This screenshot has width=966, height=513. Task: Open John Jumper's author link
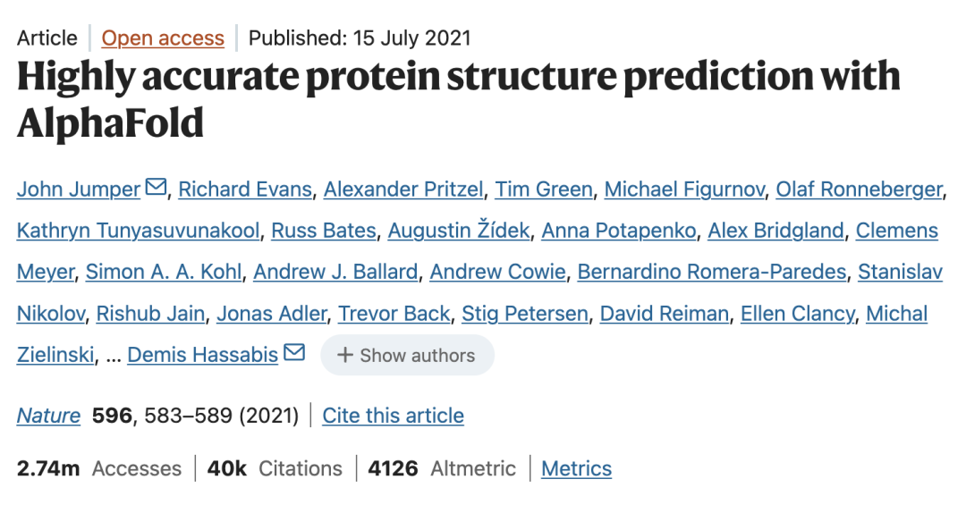tap(79, 189)
